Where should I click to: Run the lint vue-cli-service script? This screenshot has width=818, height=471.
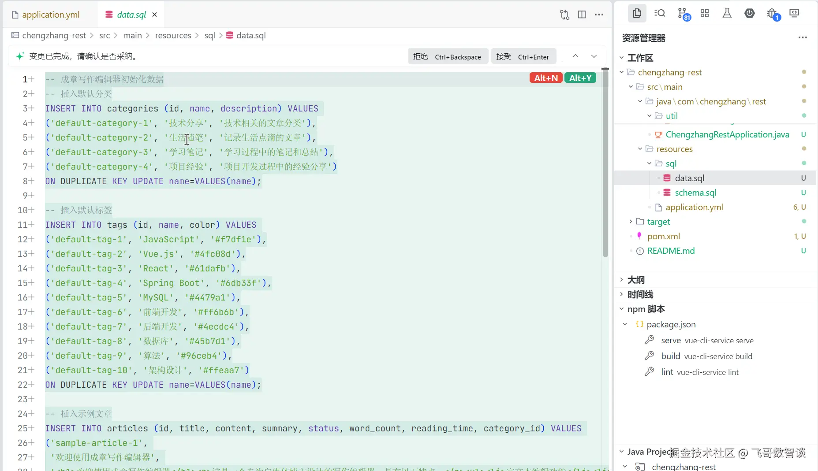pyautogui.click(x=700, y=372)
